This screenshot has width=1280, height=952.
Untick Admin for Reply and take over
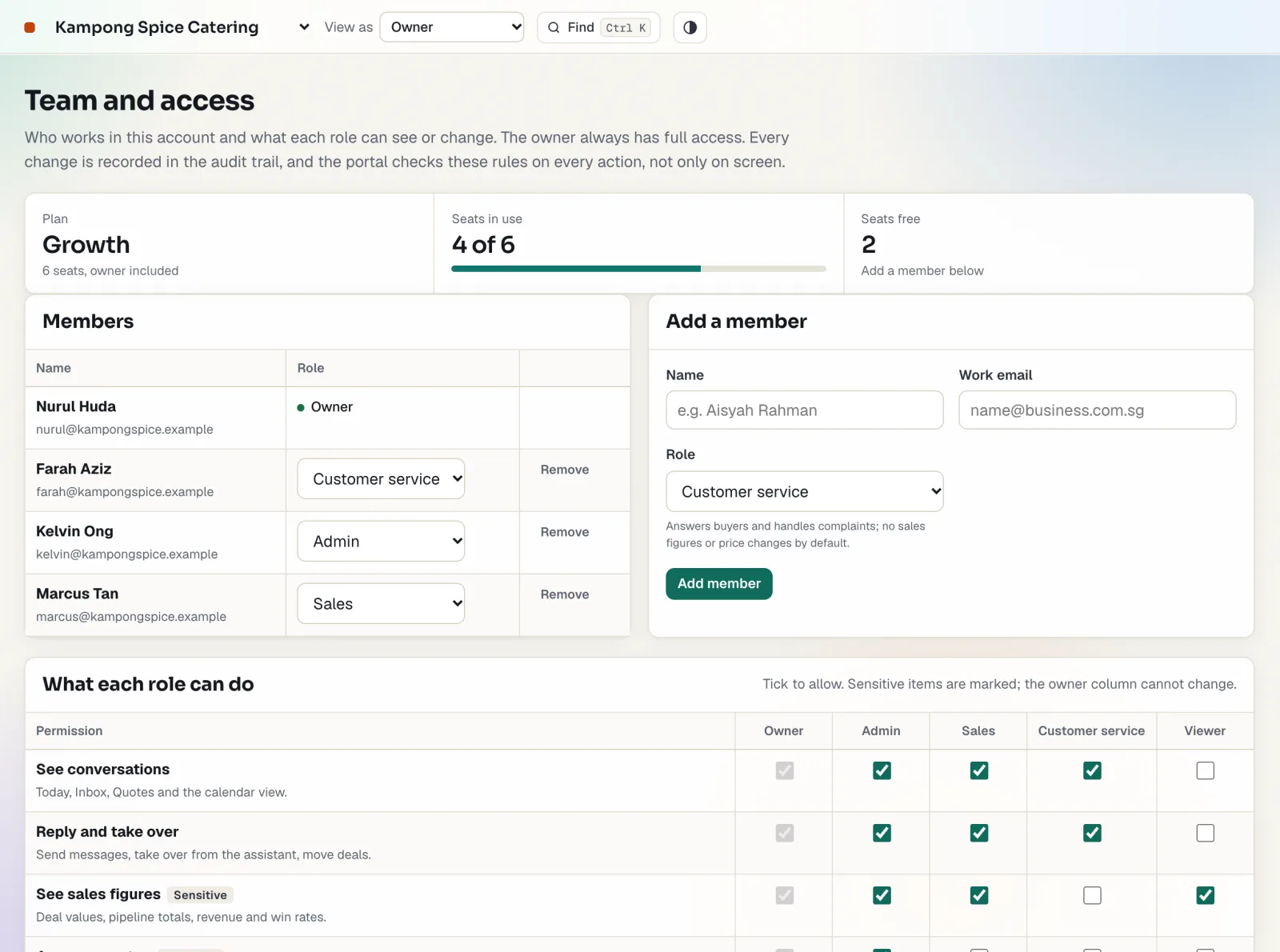pyautogui.click(x=882, y=833)
